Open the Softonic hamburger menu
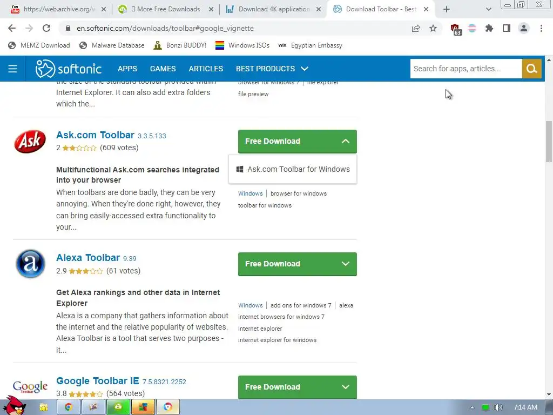This screenshot has height=415, width=553. pyautogui.click(x=13, y=69)
